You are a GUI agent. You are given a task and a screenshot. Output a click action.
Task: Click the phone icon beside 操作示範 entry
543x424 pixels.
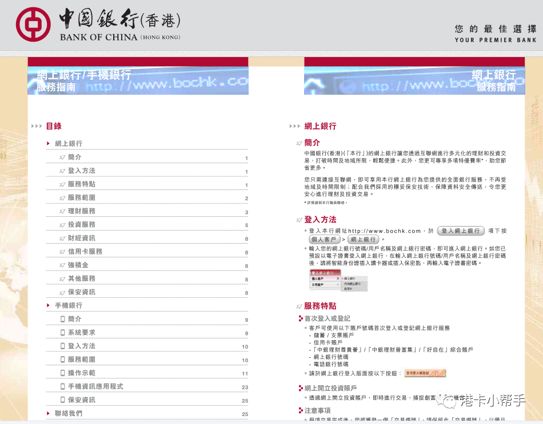coord(63,373)
